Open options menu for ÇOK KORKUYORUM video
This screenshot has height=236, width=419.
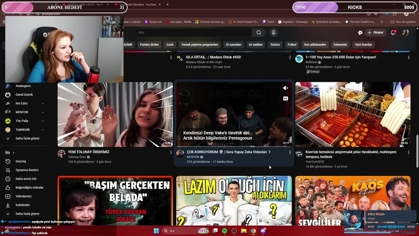pos(290,152)
